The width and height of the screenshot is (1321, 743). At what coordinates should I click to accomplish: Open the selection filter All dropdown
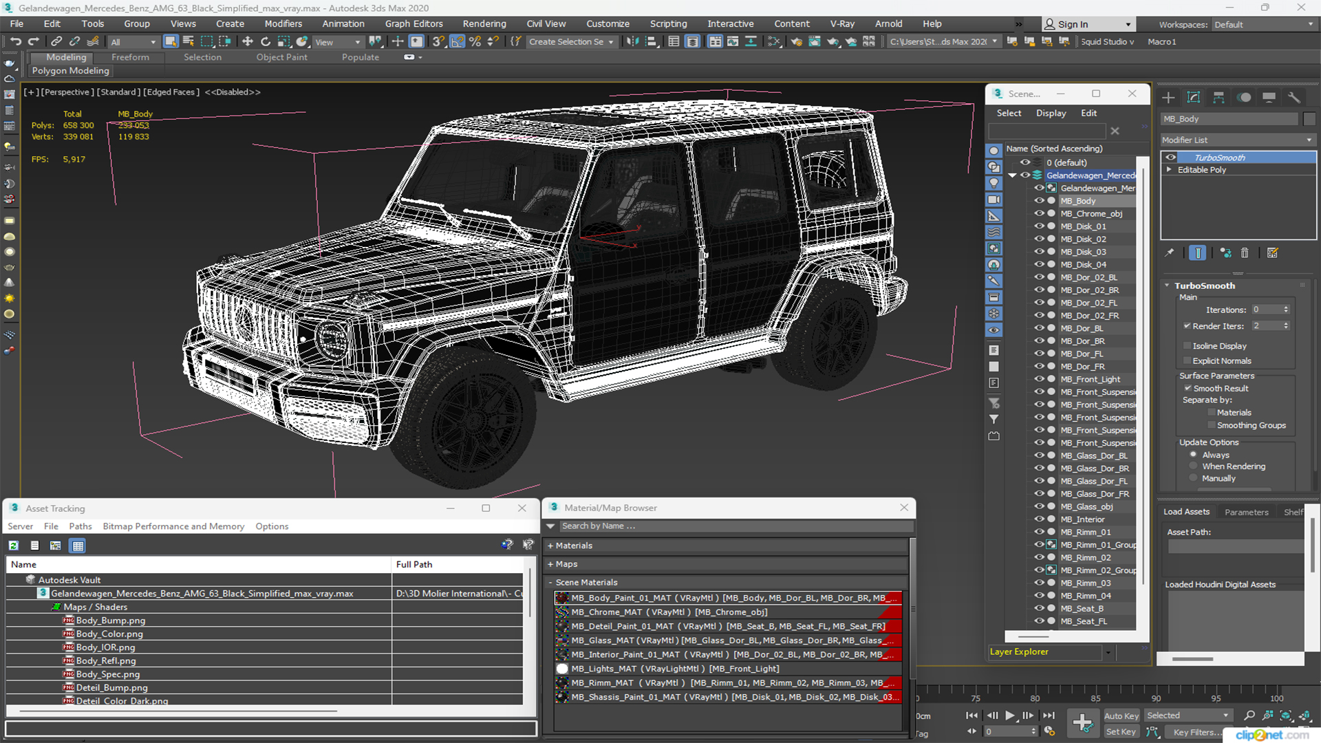point(133,42)
